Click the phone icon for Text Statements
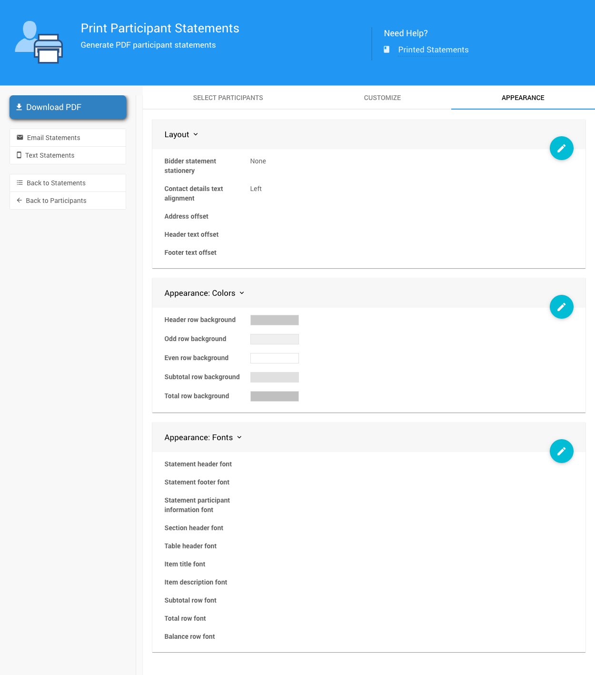 point(19,155)
